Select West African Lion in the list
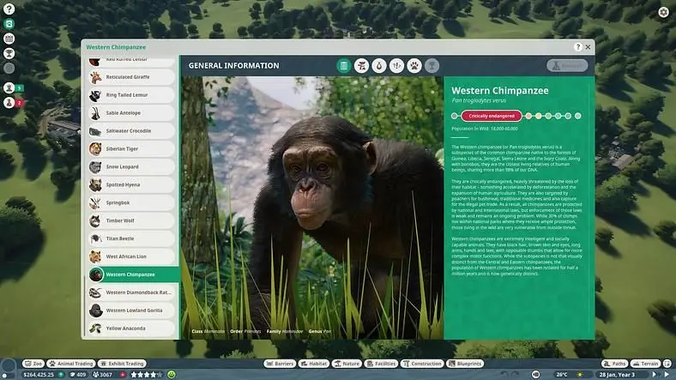Screen dimensions: 676x380 (x=131, y=256)
